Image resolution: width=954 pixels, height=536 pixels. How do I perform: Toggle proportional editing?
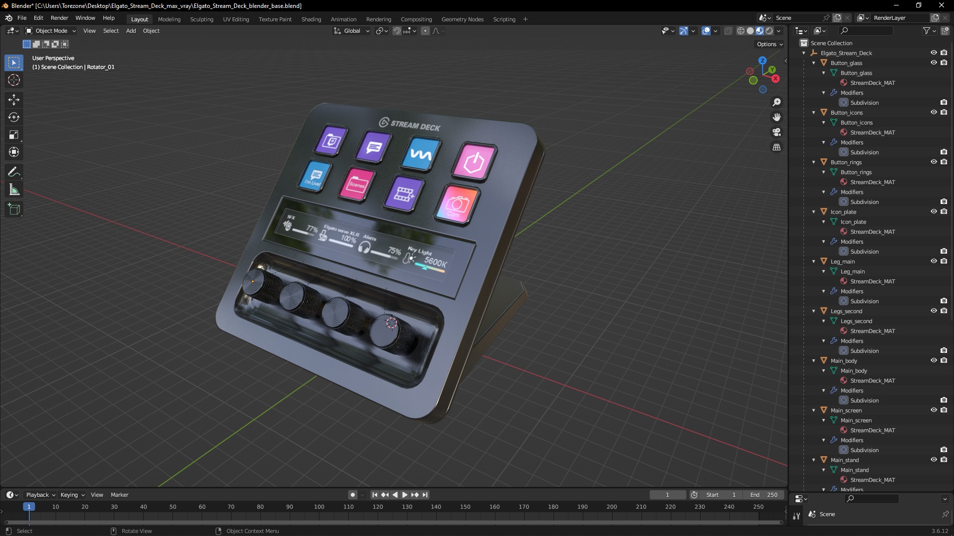click(x=425, y=31)
